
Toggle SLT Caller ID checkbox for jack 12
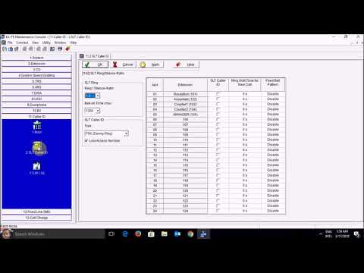pyautogui.click(x=218, y=150)
